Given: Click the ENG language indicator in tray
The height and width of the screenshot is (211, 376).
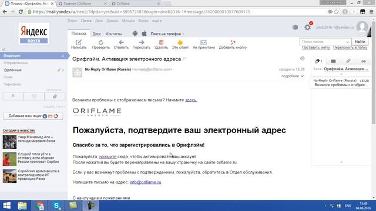Looking at the screenshot, I should [348, 206].
